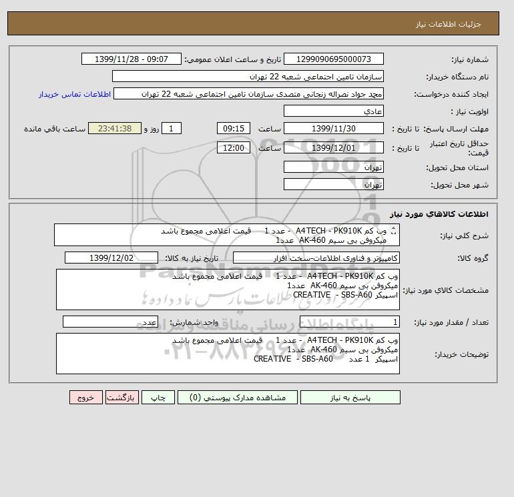The height and width of the screenshot is (497, 514).
Task: Click the تعداد / مقدار field showing 1
Action: [x=350, y=322]
